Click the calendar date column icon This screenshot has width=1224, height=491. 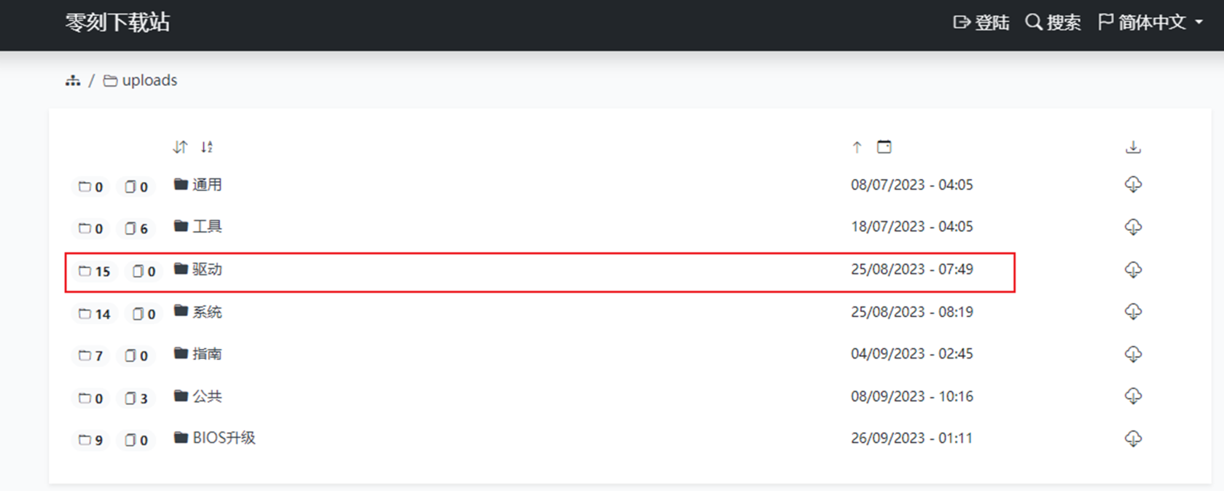tap(884, 147)
